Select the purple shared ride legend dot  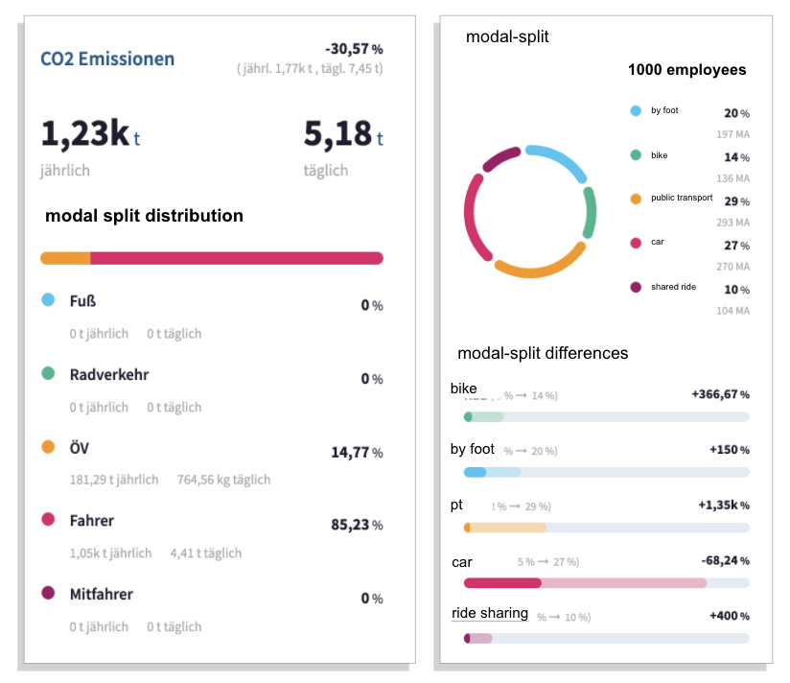click(636, 287)
